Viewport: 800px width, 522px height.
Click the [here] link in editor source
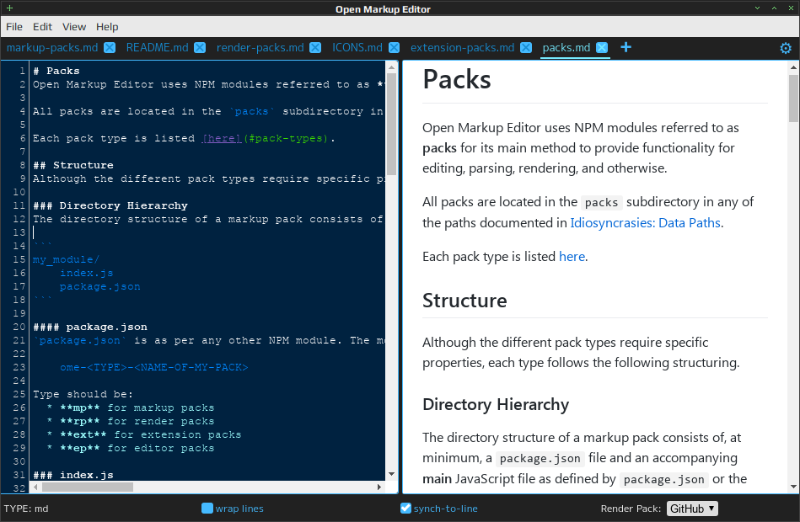(222, 138)
